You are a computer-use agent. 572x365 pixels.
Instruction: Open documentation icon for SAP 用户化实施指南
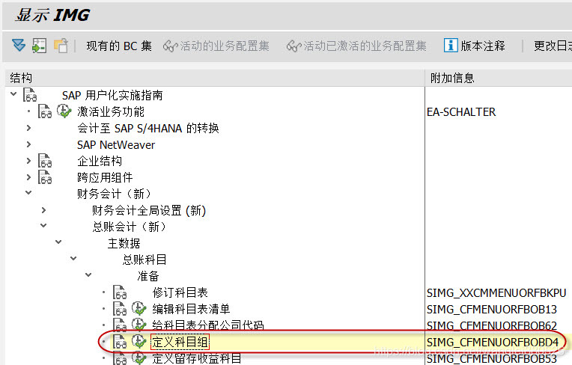point(30,95)
